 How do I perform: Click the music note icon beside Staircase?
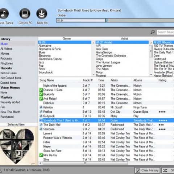pos(41,129)
